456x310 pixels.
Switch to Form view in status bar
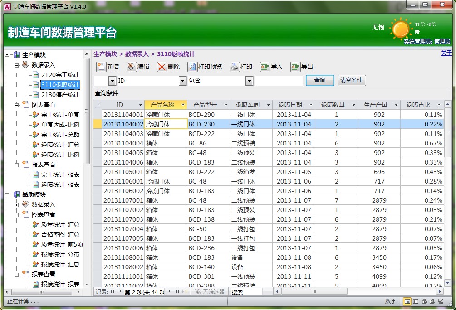pos(407,301)
